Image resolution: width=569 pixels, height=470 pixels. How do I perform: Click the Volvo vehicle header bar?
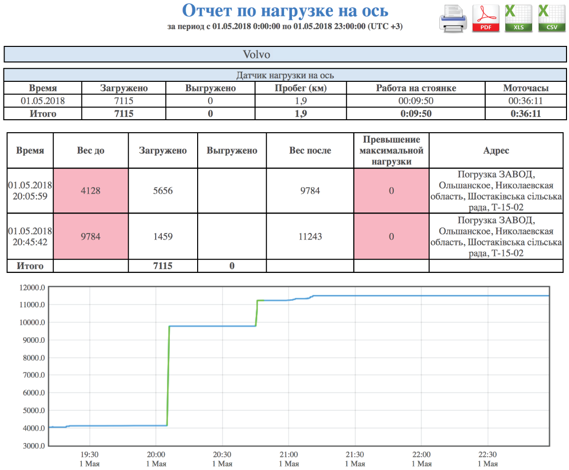tap(285, 54)
